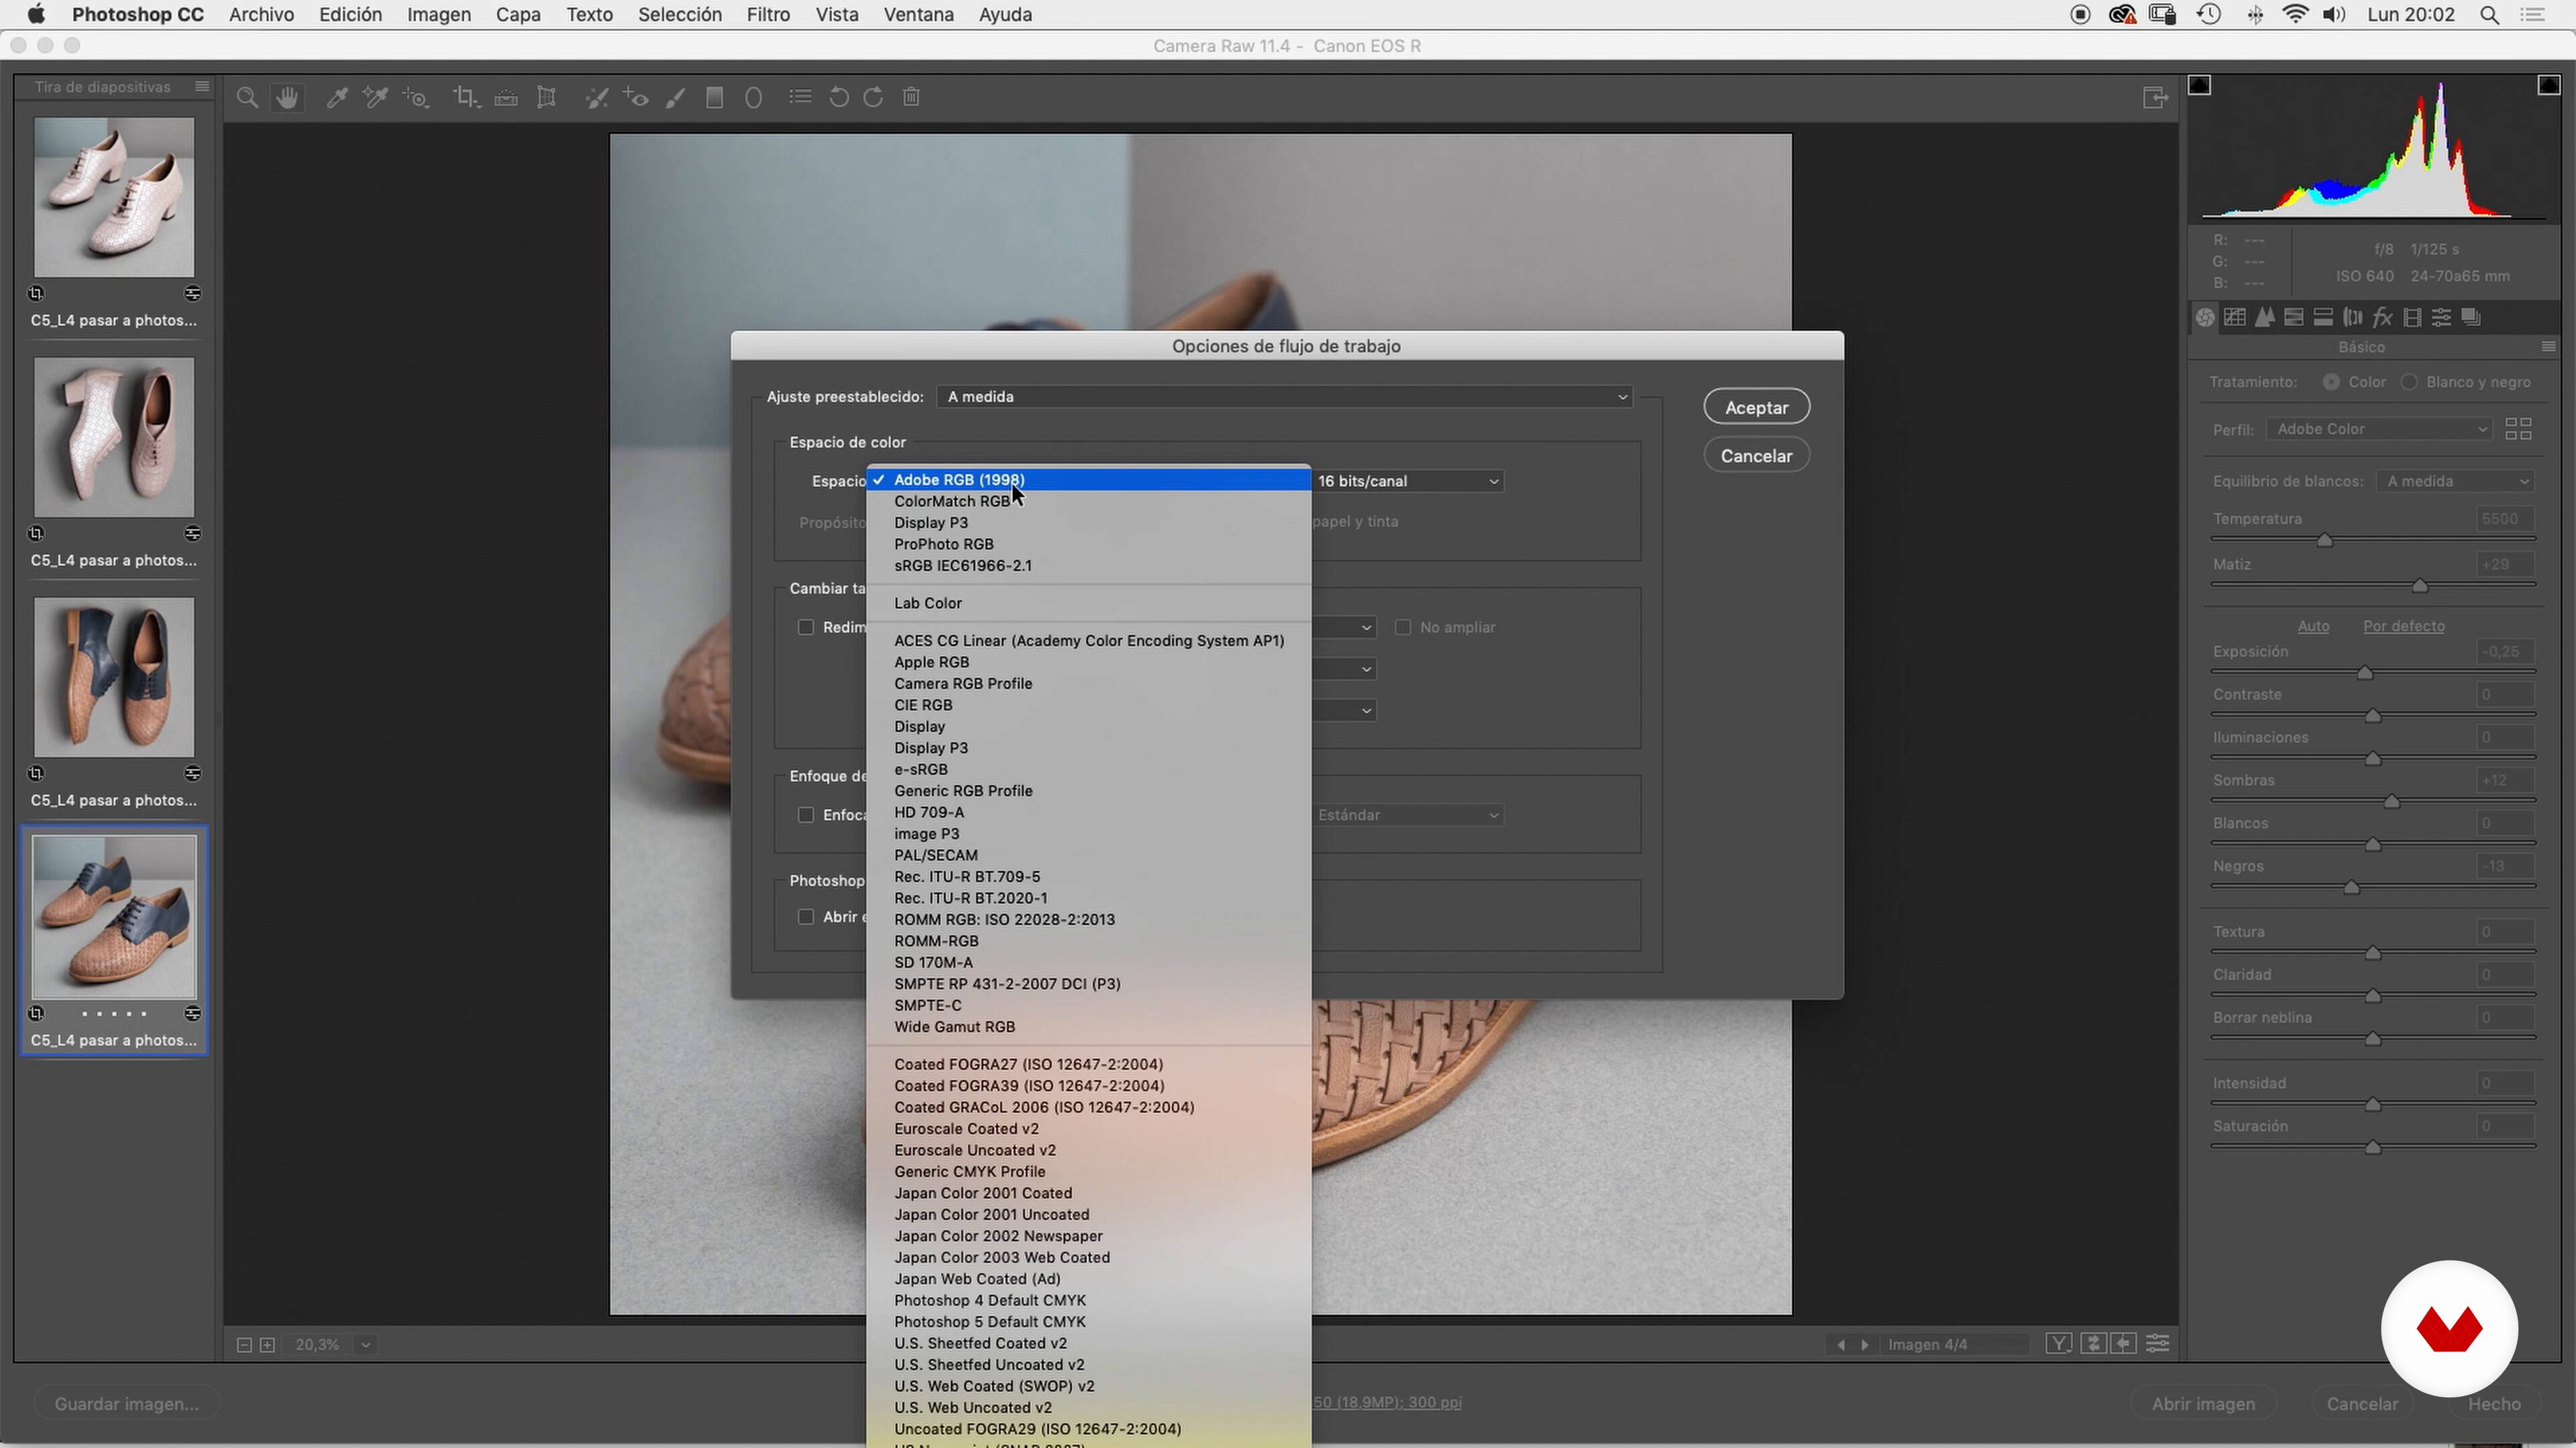Click Cancelar in the workflow options dialog
The width and height of the screenshot is (2576, 1448).
(1756, 456)
